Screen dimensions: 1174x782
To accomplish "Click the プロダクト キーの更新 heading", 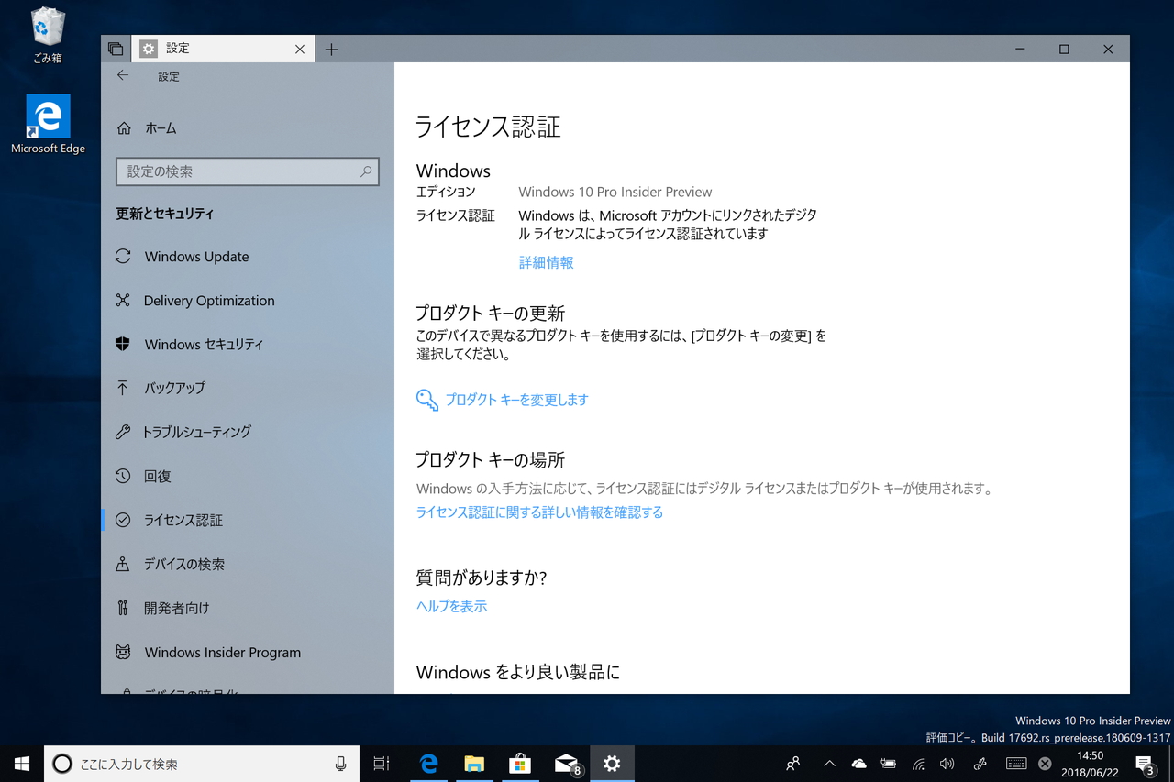I will (x=490, y=314).
